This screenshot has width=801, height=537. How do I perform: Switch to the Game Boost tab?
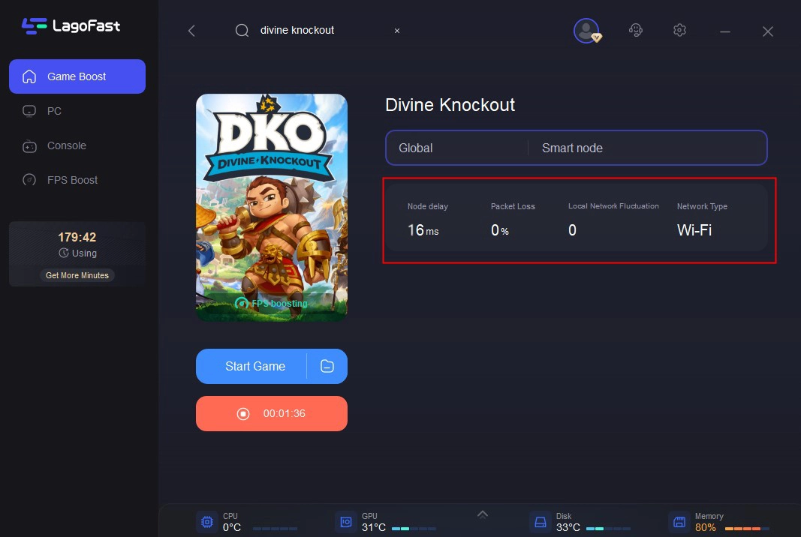coord(77,76)
